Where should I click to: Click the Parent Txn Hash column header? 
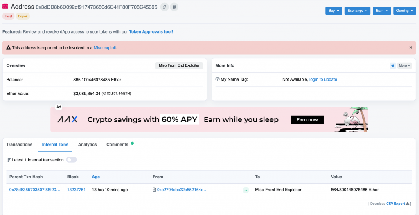[x=26, y=177]
